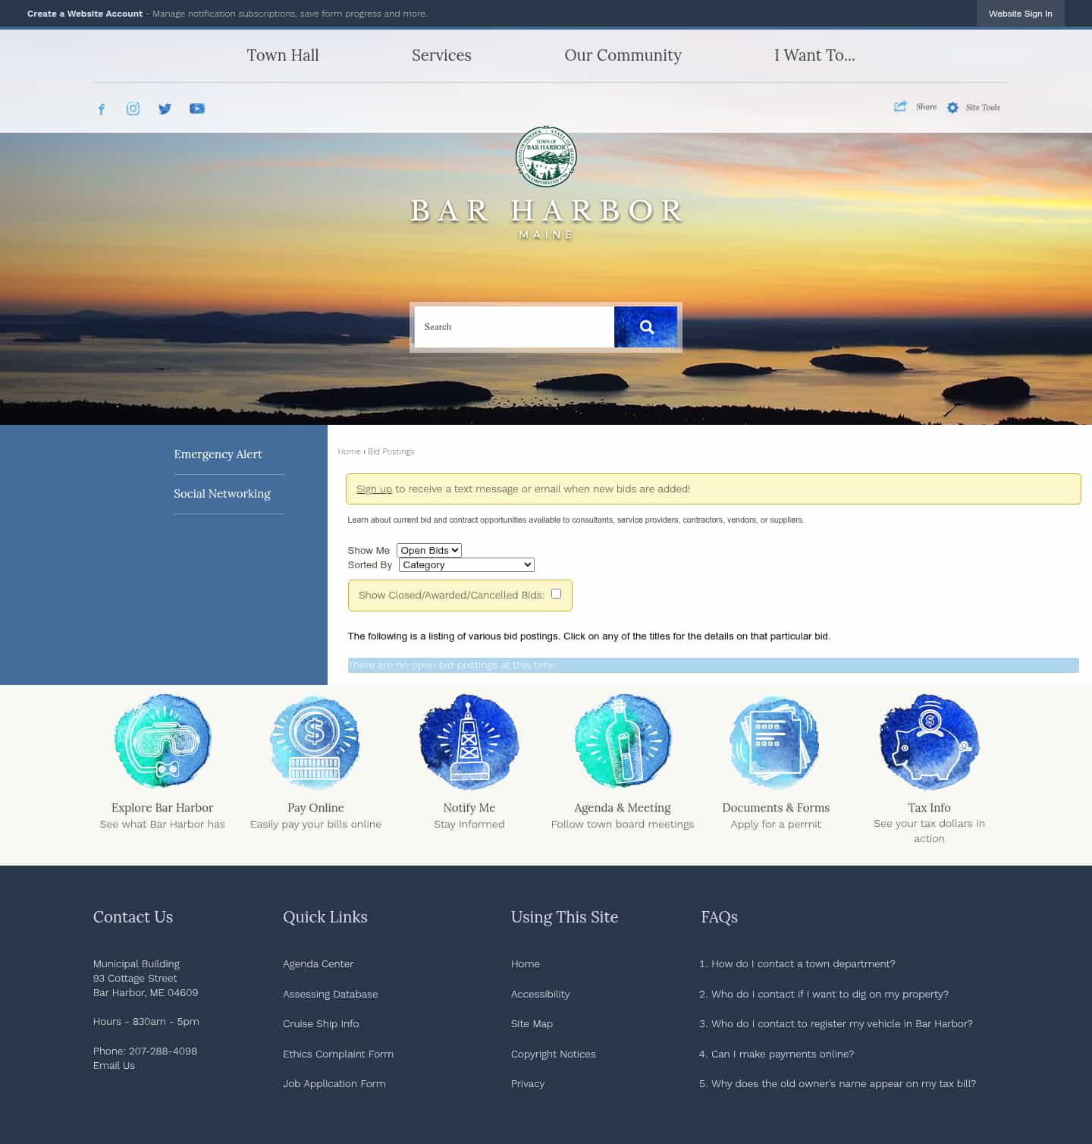Open Cruise Ship Info quick link
Image resolution: width=1092 pixels, height=1144 pixels.
[321, 1023]
